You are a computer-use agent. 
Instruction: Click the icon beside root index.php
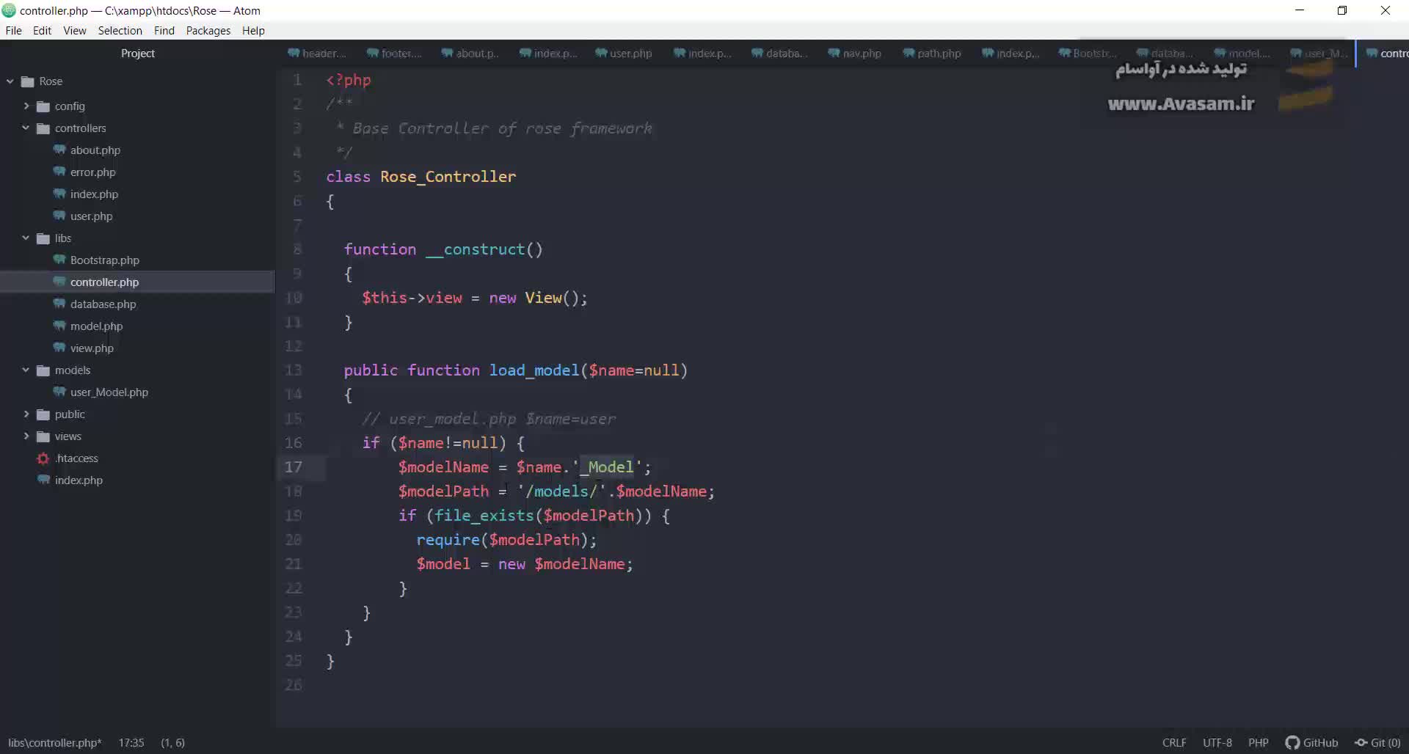coord(44,480)
